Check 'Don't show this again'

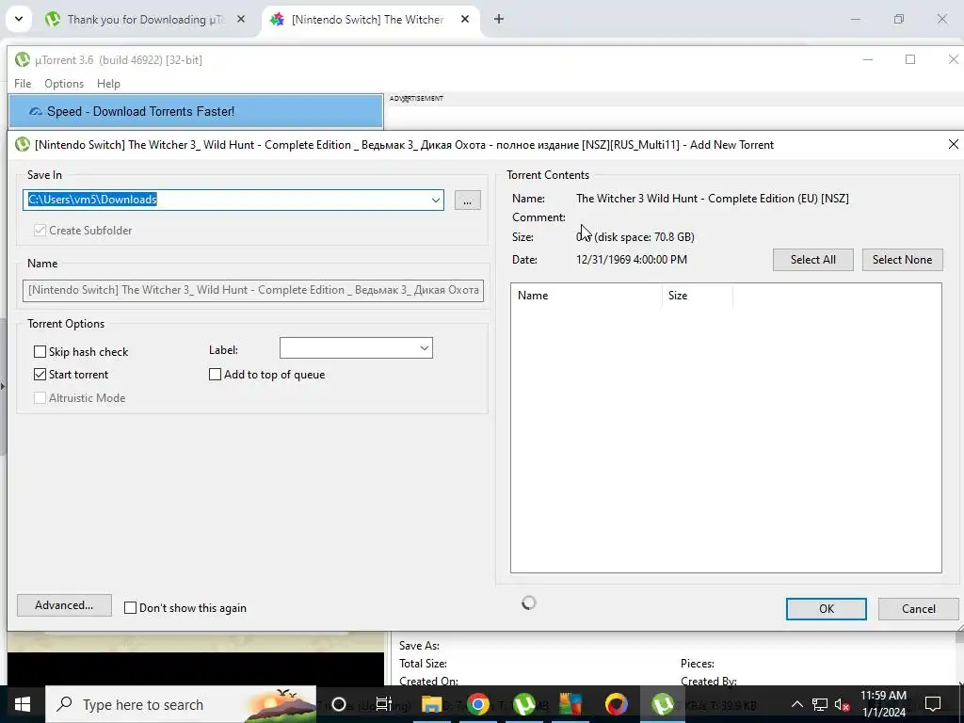(130, 608)
